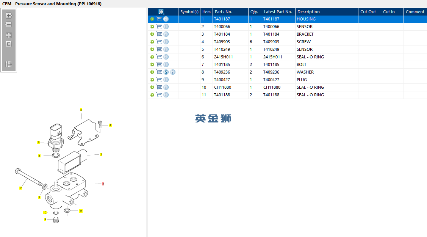Click the Cut Out column header
This screenshot has width=427, height=237.
(x=369, y=12)
